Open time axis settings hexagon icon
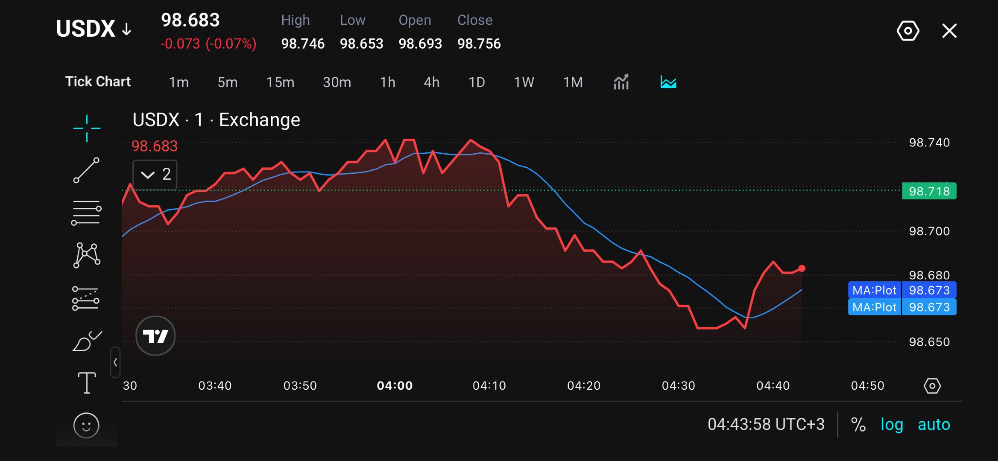Image resolution: width=998 pixels, height=461 pixels. (932, 386)
